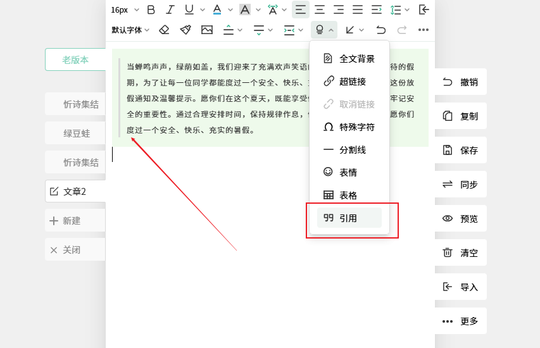Choose 分割线 from the menu
This screenshot has height=348, width=540.
point(349,150)
